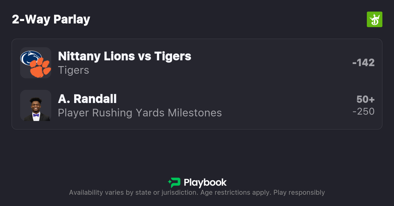Open the A. Randall player name
Screen dimensions: 394x206
click(x=87, y=99)
